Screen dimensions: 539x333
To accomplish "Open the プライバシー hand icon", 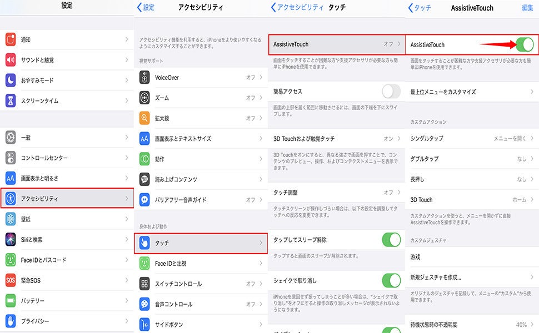I will click(x=11, y=321).
